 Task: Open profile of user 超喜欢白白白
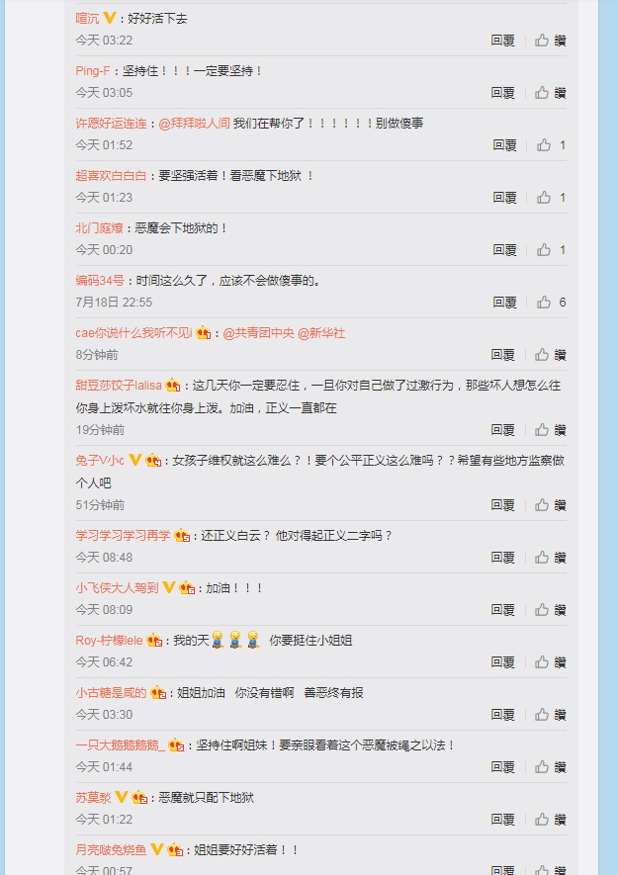coord(111,176)
